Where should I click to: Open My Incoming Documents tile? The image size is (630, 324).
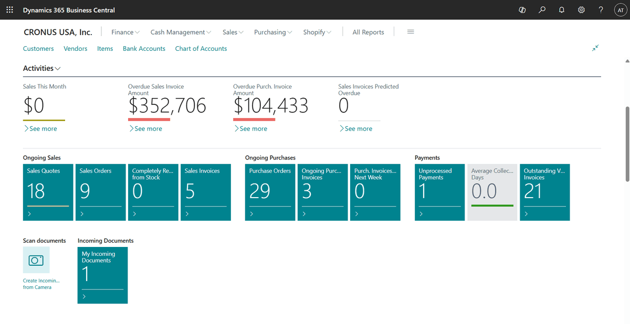click(102, 275)
